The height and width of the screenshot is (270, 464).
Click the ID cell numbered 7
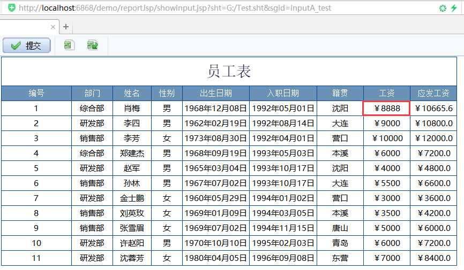(x=36, y=198)
